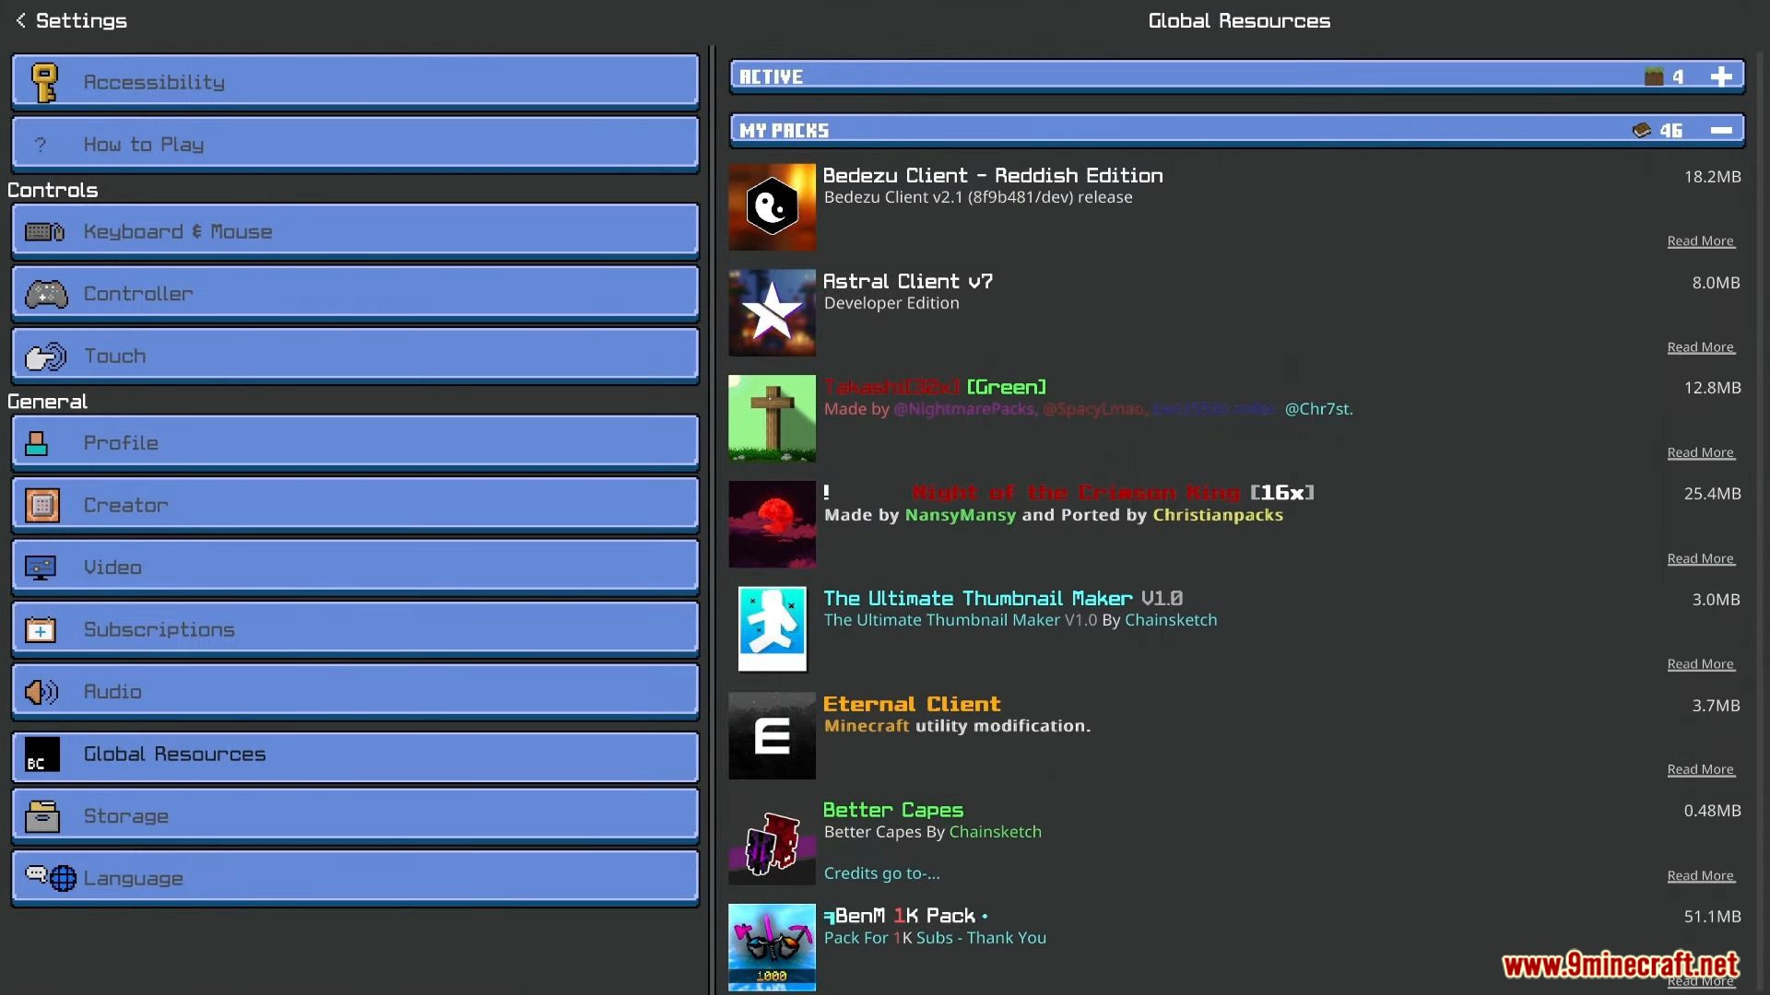1770x995 pixels.
Task: Click the 'Credits go to-...' text in Better Capes
Action: click(x=881, y=873)
